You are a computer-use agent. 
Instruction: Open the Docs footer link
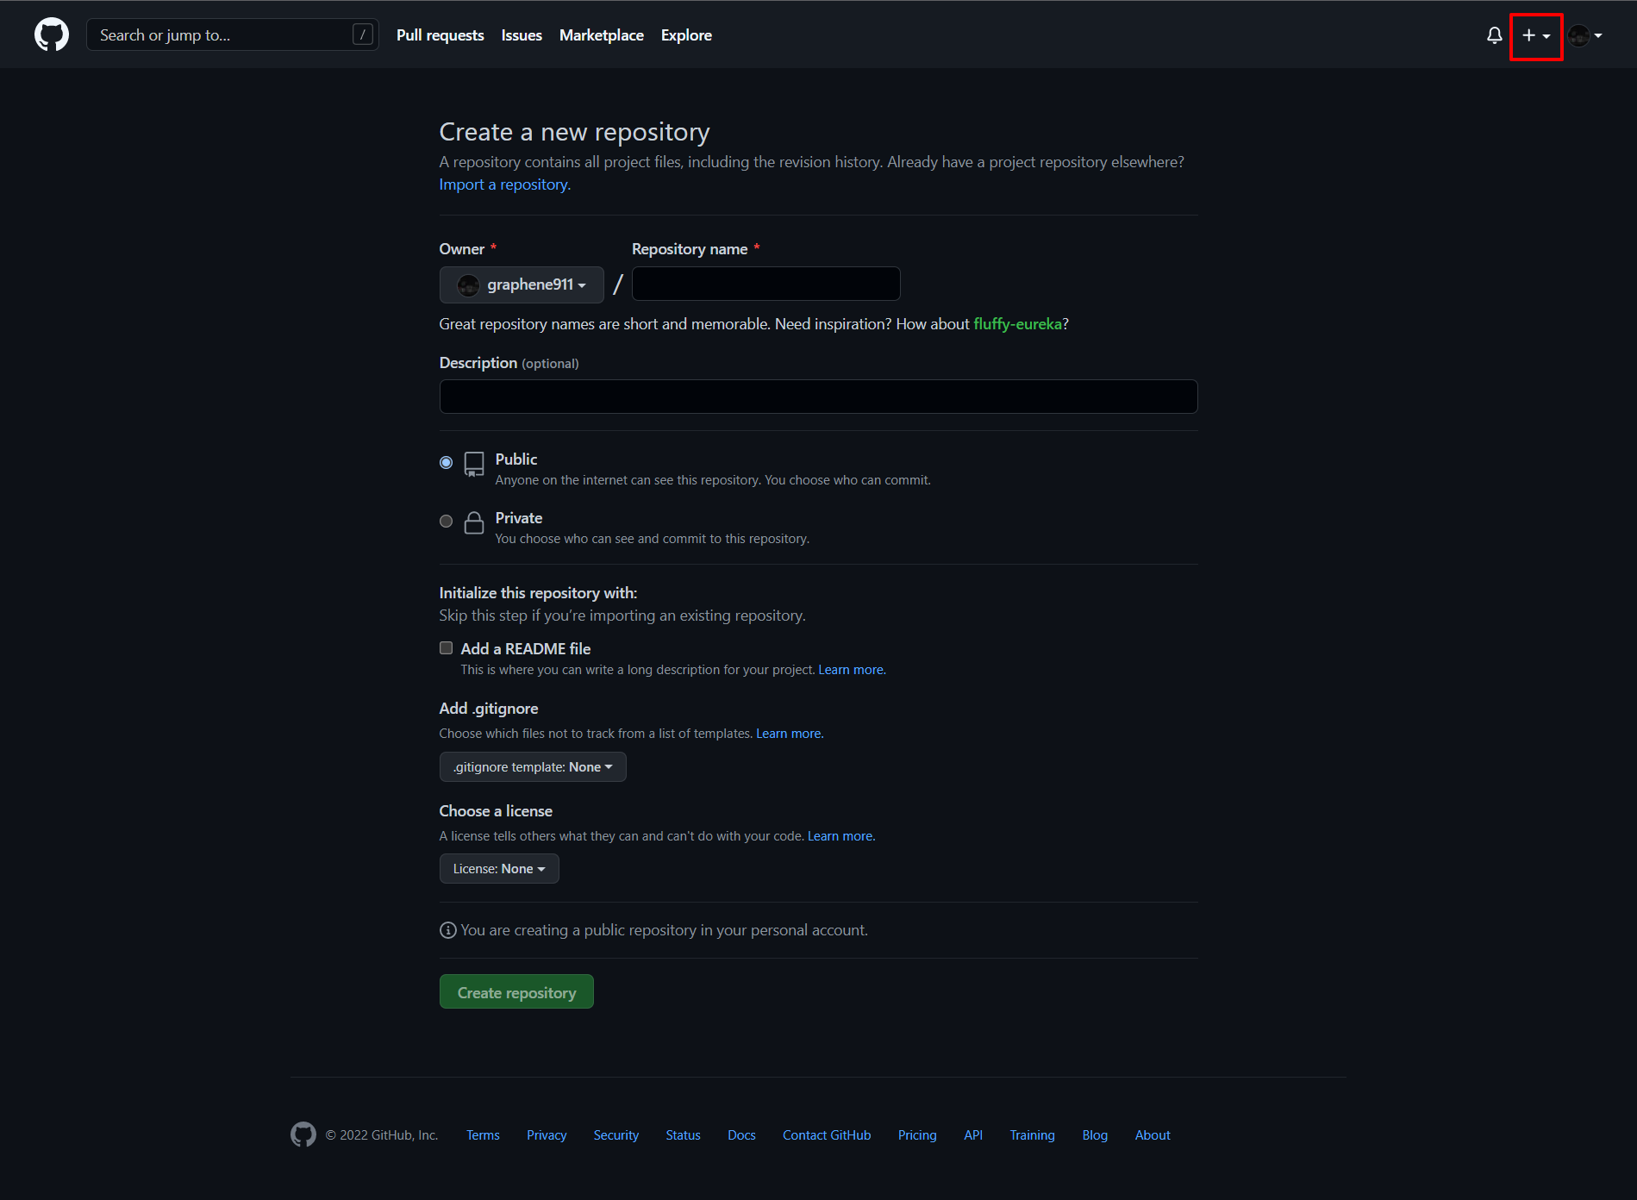(741, 1135)
